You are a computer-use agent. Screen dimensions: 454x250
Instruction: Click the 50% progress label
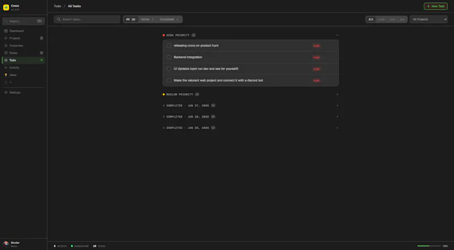coord(445,246)
